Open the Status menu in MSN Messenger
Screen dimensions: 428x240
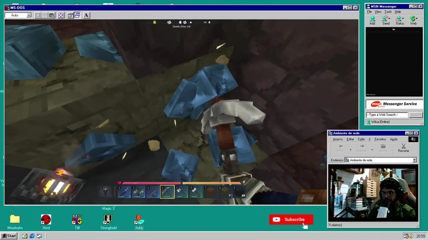[400, 21]
